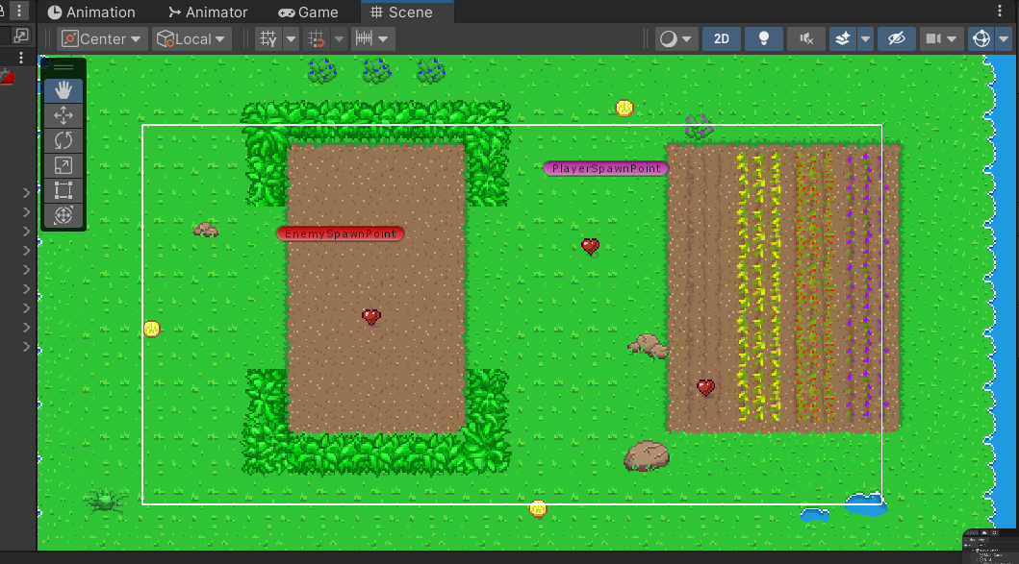Open the increment snapping ruler dropdown
1019x564 pixels.
(372, 39)
